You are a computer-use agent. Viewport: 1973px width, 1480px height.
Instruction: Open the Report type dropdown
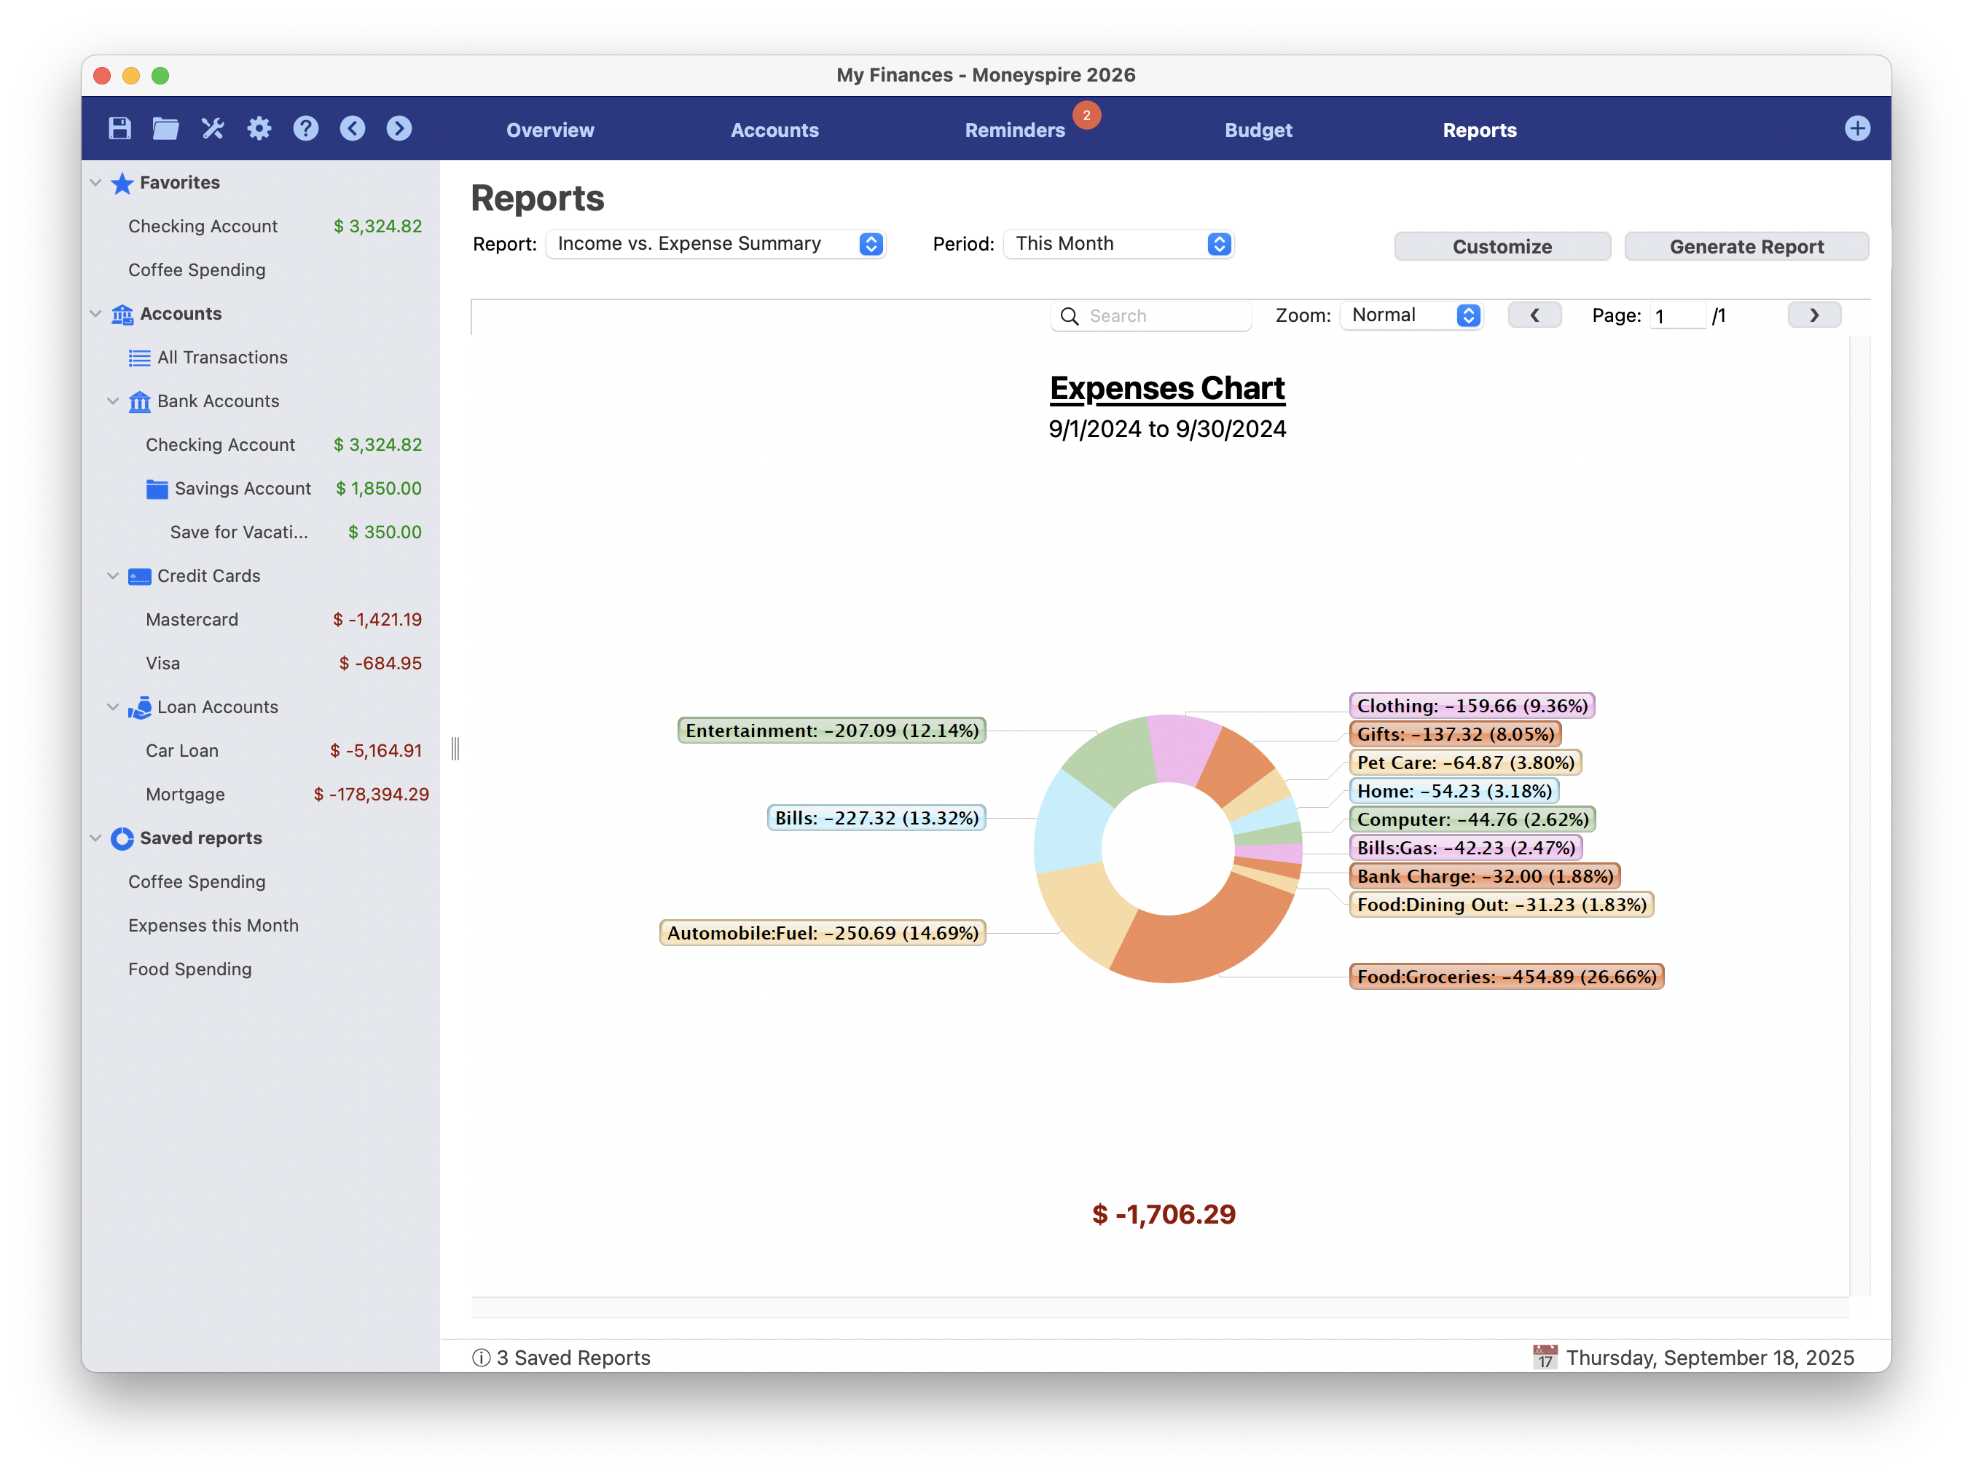(715, 243)
